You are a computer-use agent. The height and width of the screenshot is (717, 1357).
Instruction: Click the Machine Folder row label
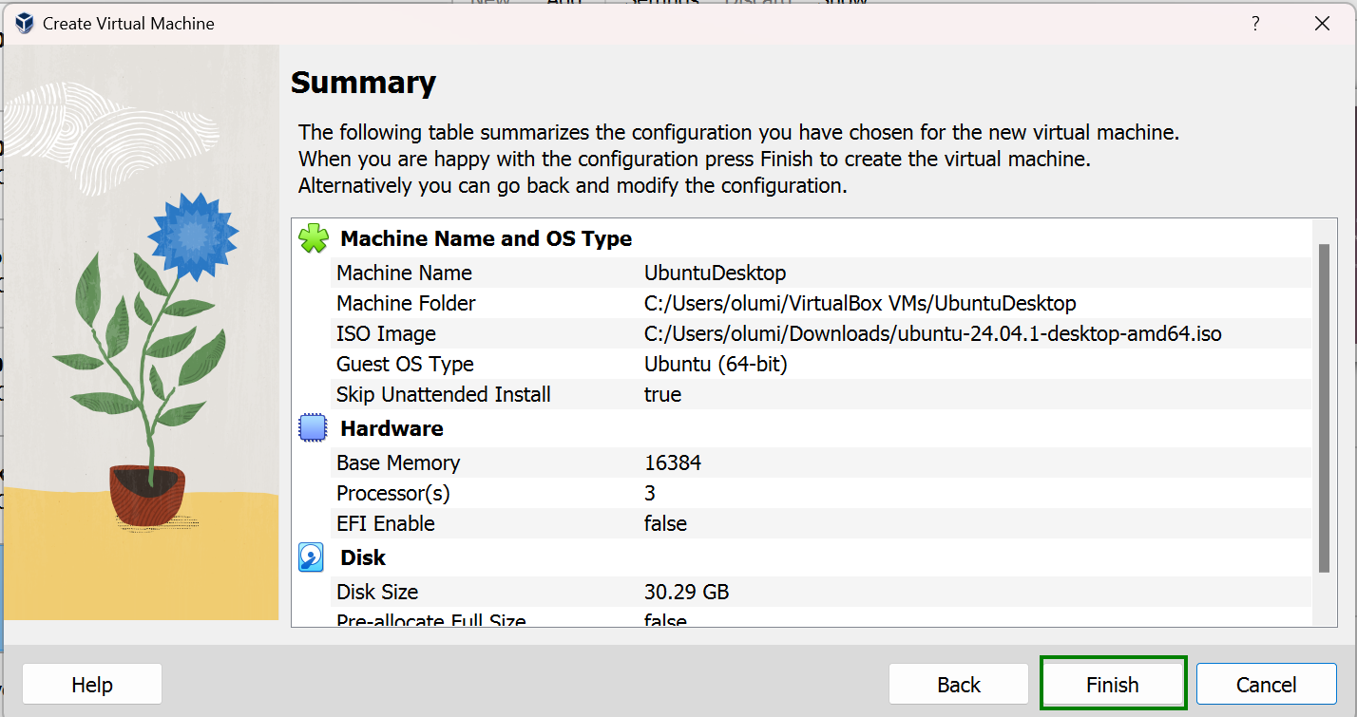[x=406, y=303]
